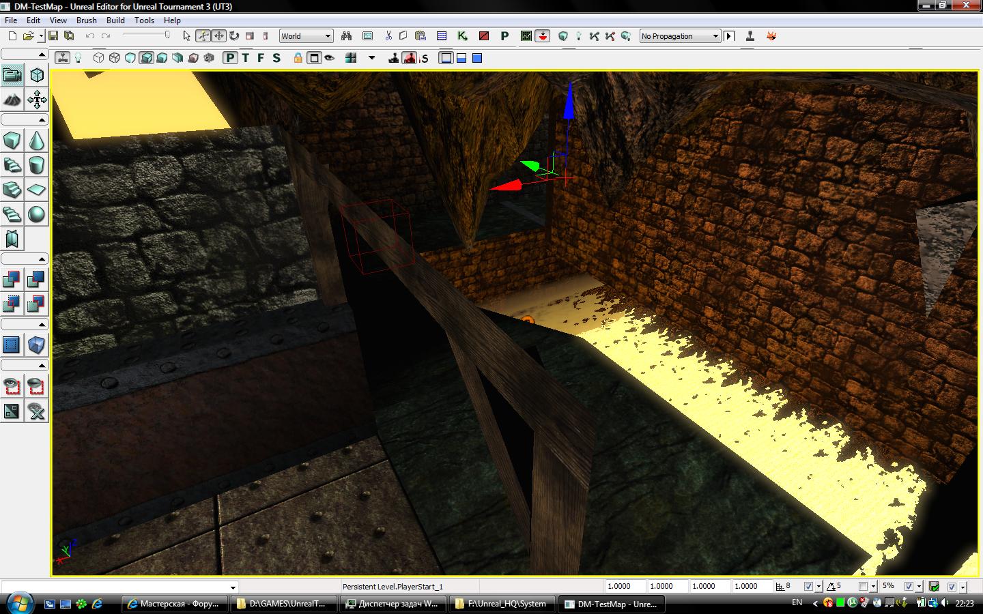Screen dimensions: 983x614
Task: Switch to Диспетчер задач taskbar button
Action: pyautogui.click(x=393, y=604)
